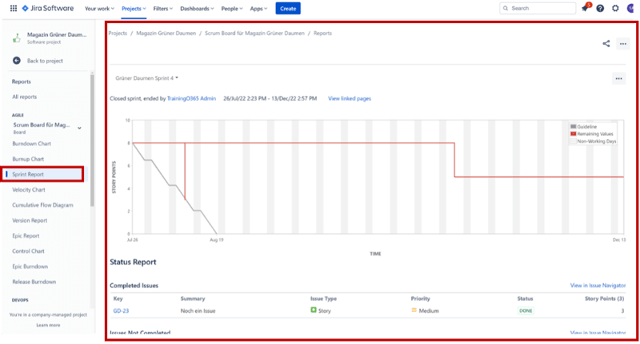This screenshot has width=640, height=344.
Task: Click the Medium priority icon
Action: pos(414,310)
